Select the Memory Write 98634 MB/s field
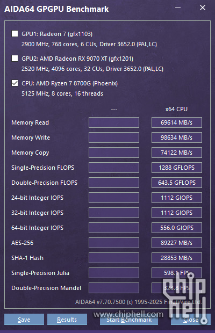Screen dimensions: 215x333 tap(177, 137)
